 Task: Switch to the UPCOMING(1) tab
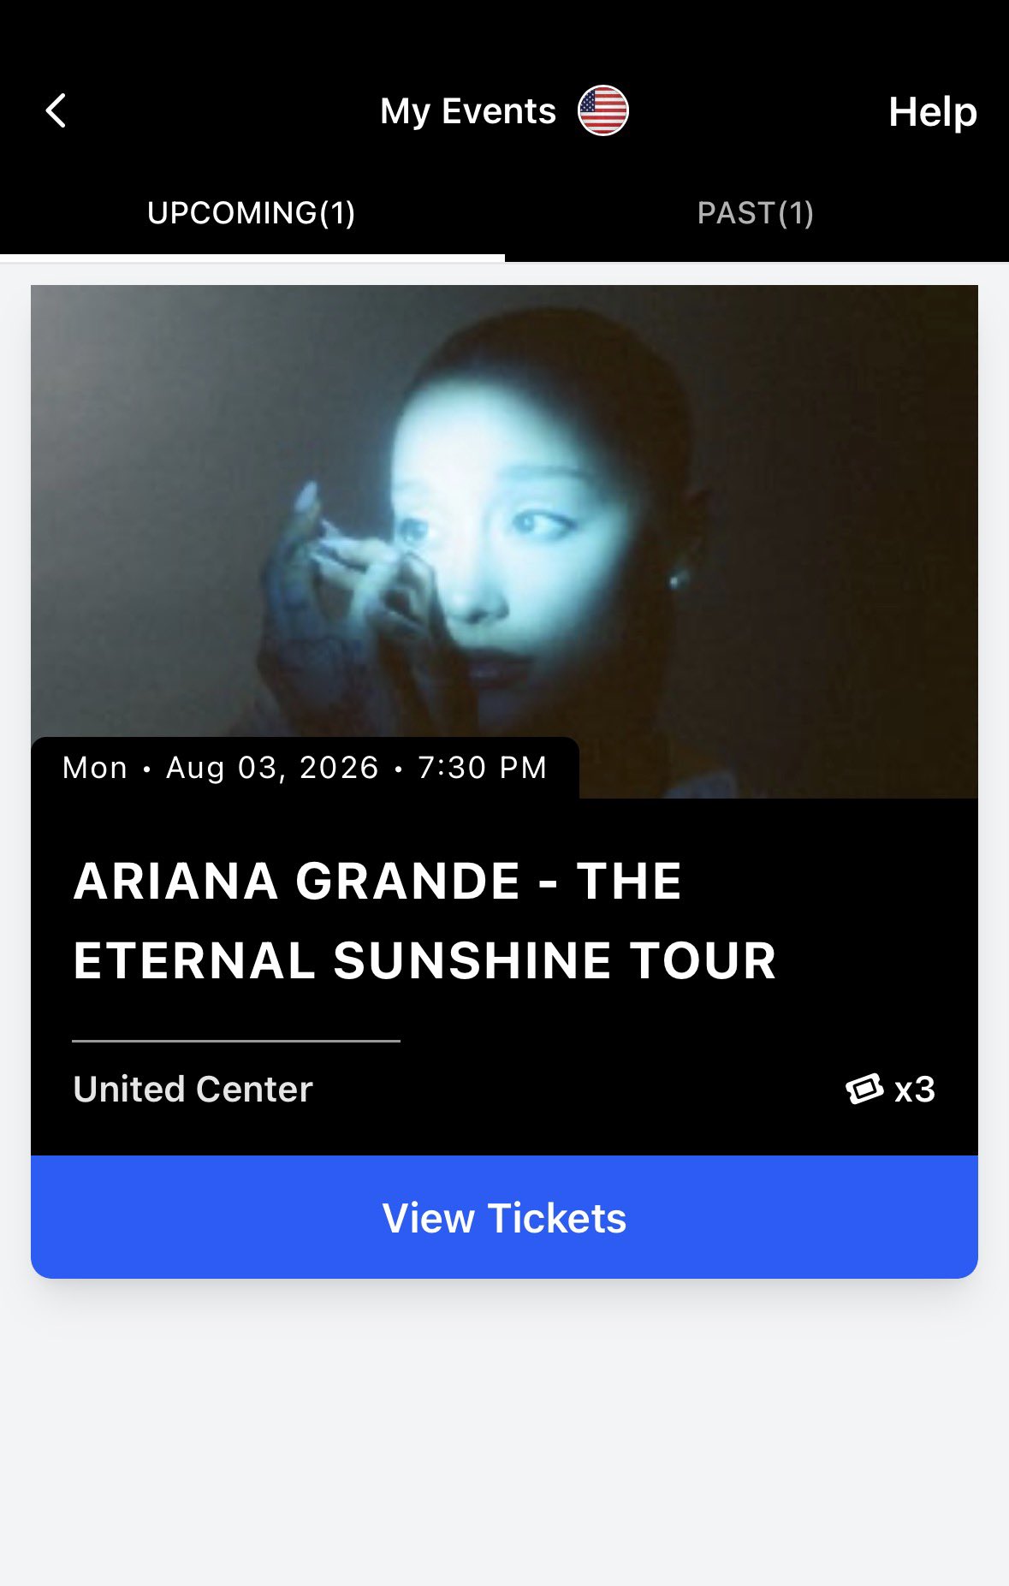252,213
